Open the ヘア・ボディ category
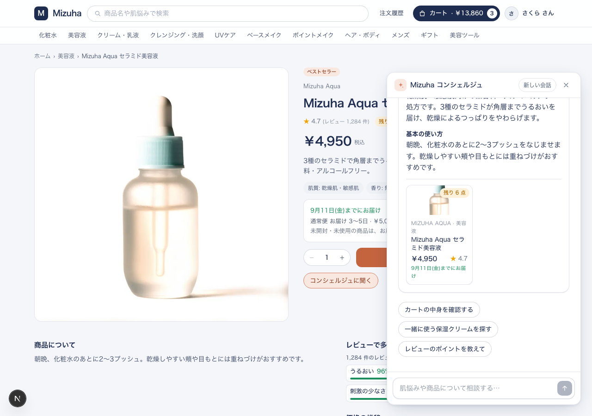This screenshot has height=416, width=592. click(363, 35)
